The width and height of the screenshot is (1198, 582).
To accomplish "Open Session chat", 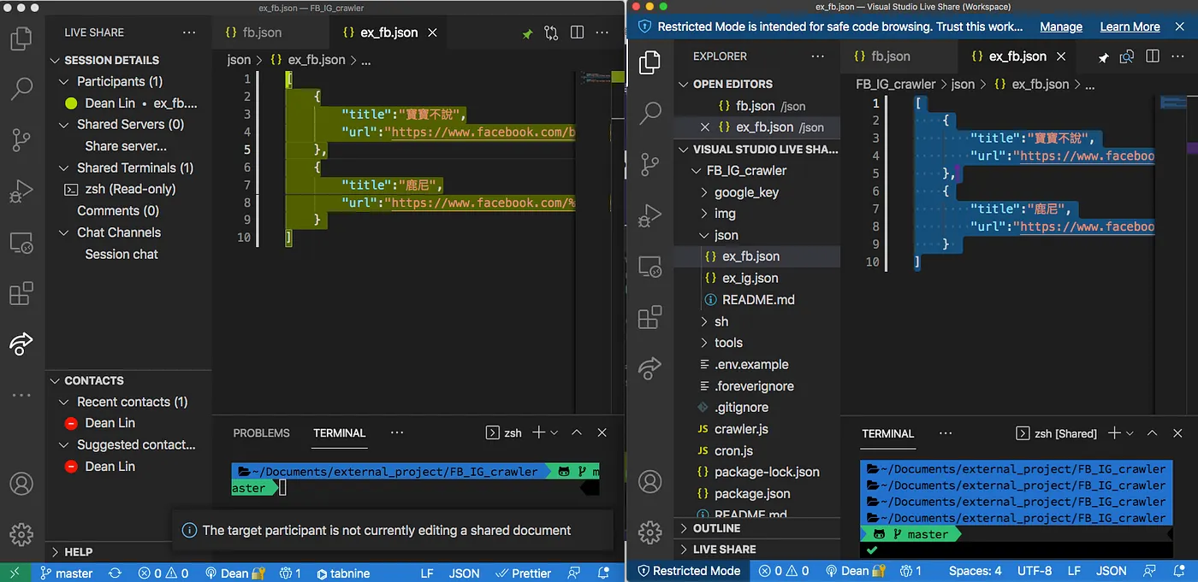I will pyautogui.click(x=122, y=254).
